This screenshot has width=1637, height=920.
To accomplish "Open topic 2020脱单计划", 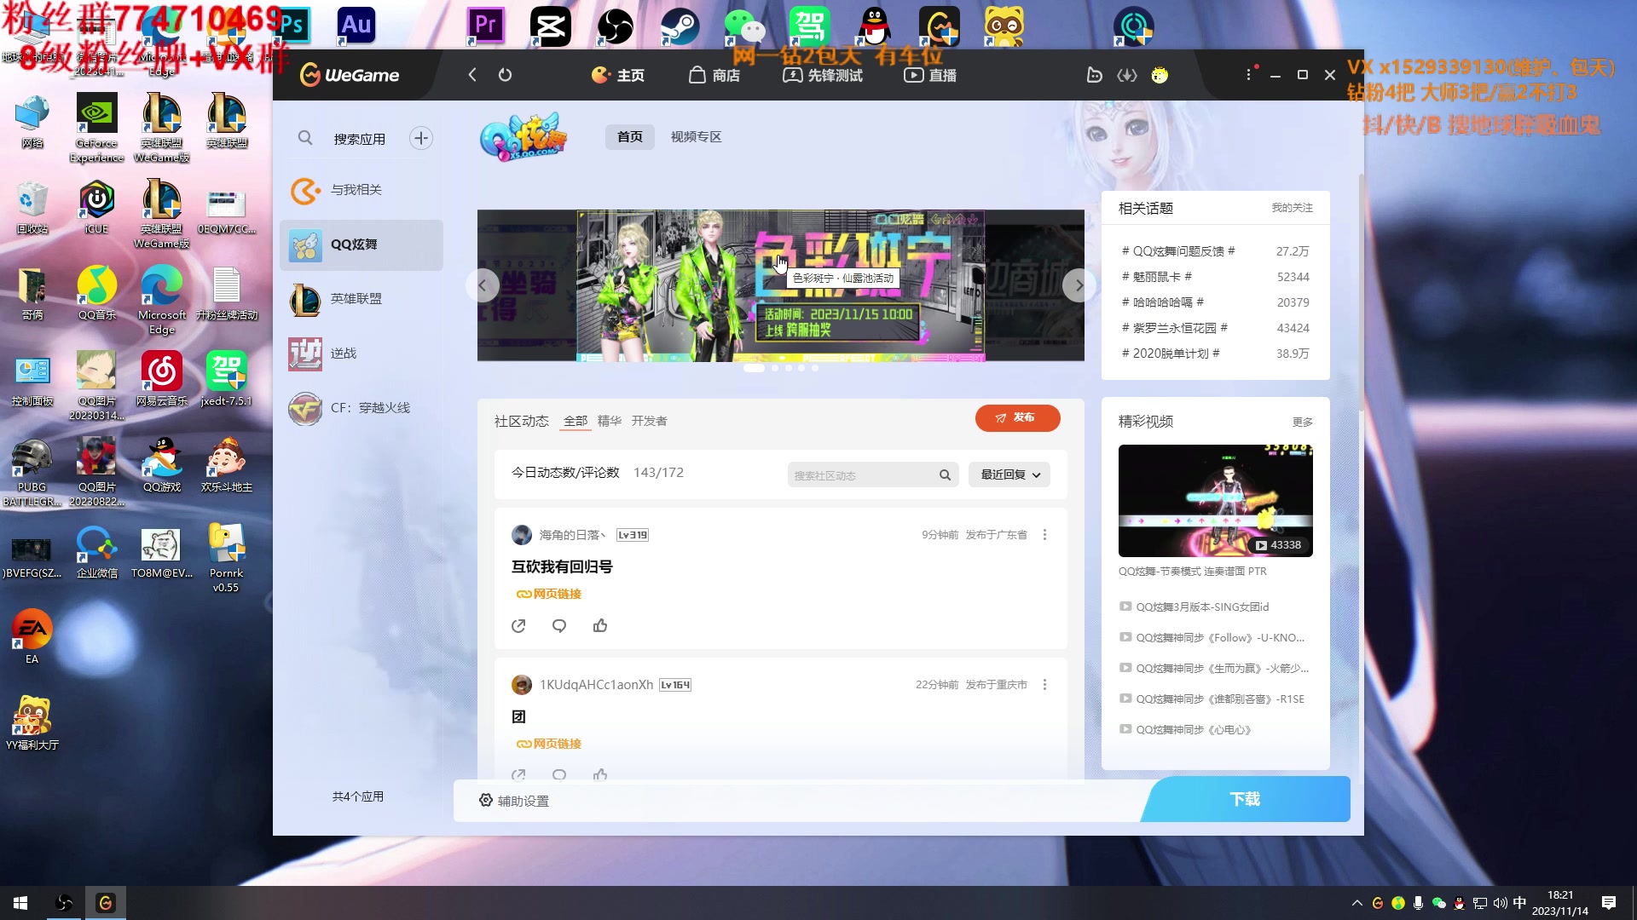I will click(x=1171, y=354).
